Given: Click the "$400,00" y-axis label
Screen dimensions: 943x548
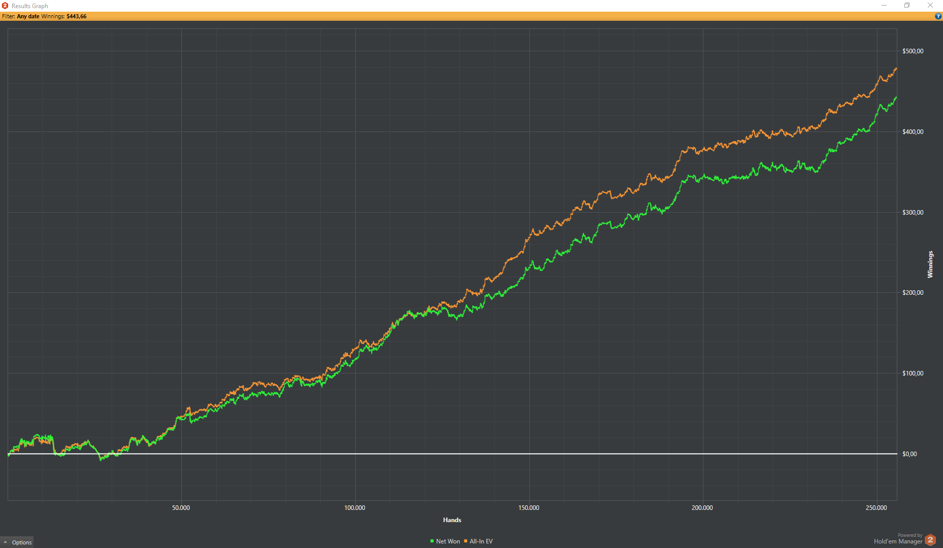Looking at the screenshot, I should pos(913,132).
